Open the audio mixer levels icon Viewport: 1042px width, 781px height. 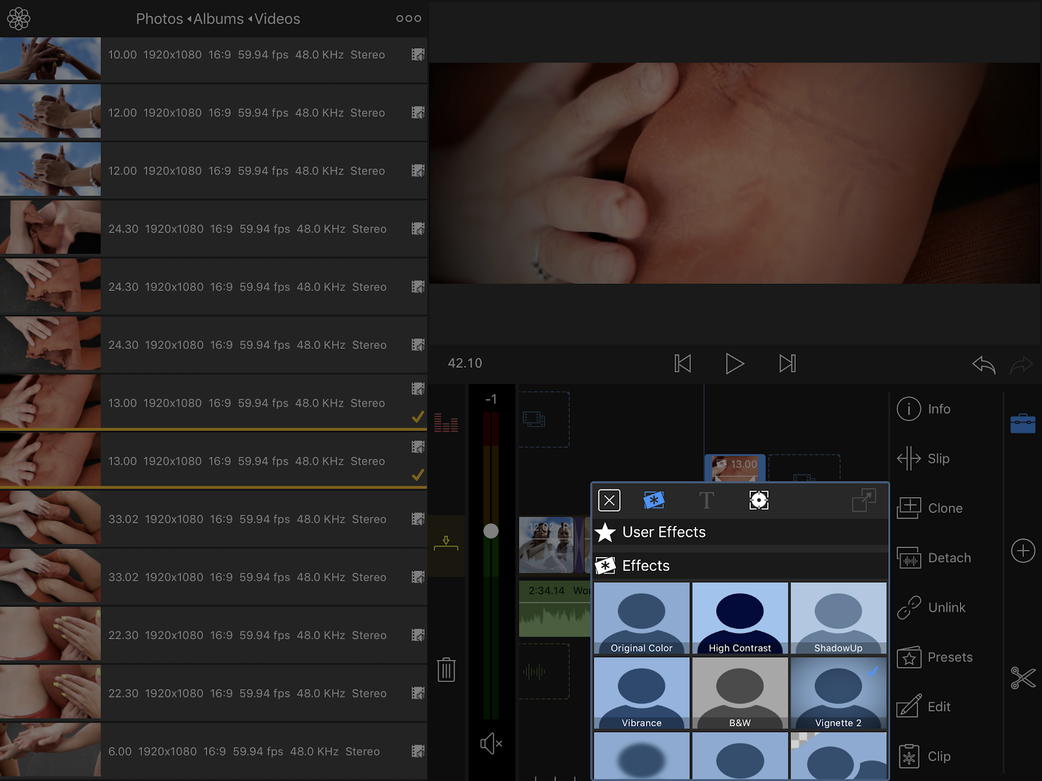point(446,423)
